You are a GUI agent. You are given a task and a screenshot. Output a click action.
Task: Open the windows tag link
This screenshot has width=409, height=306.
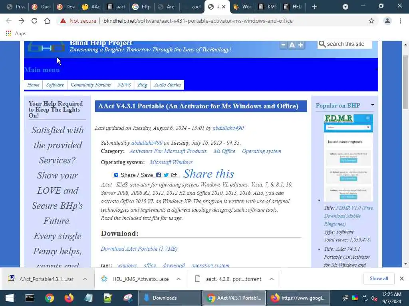tap(127, 265)
